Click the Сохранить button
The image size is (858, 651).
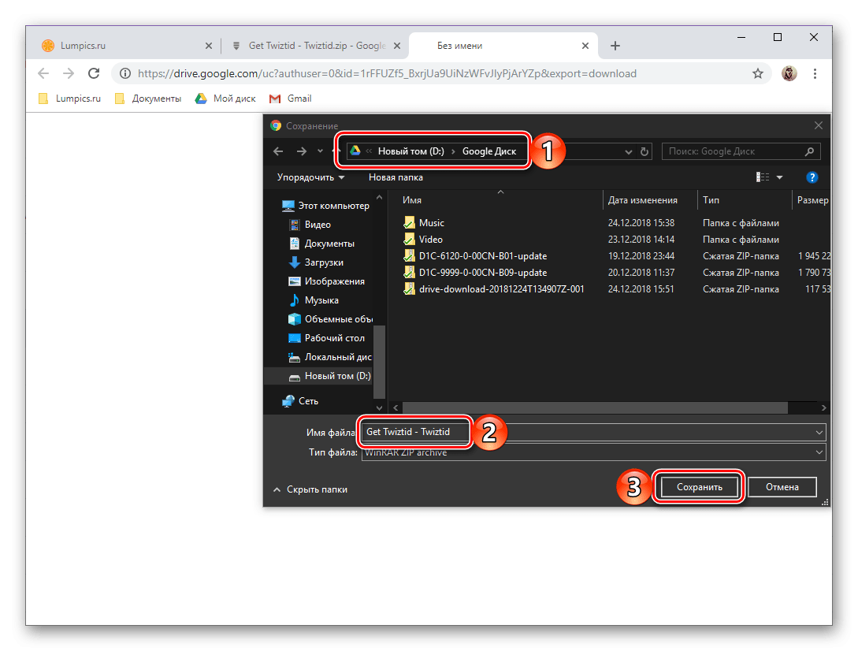click(x=699, y=487)
